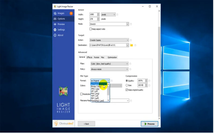Viewport: 214px width, 134px height.
Task: Adjust the Quality spinner arrows
Action: (x=146, y=81)
